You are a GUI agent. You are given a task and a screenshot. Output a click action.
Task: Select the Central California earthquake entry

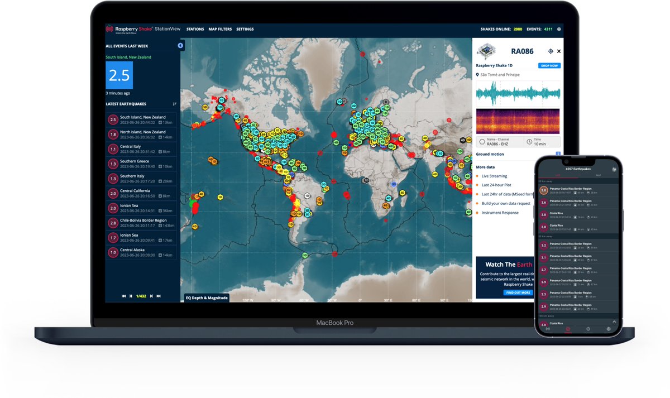click(x=141, y=193)
